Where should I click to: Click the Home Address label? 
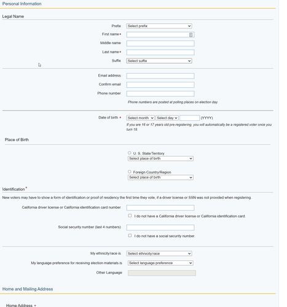19,305
